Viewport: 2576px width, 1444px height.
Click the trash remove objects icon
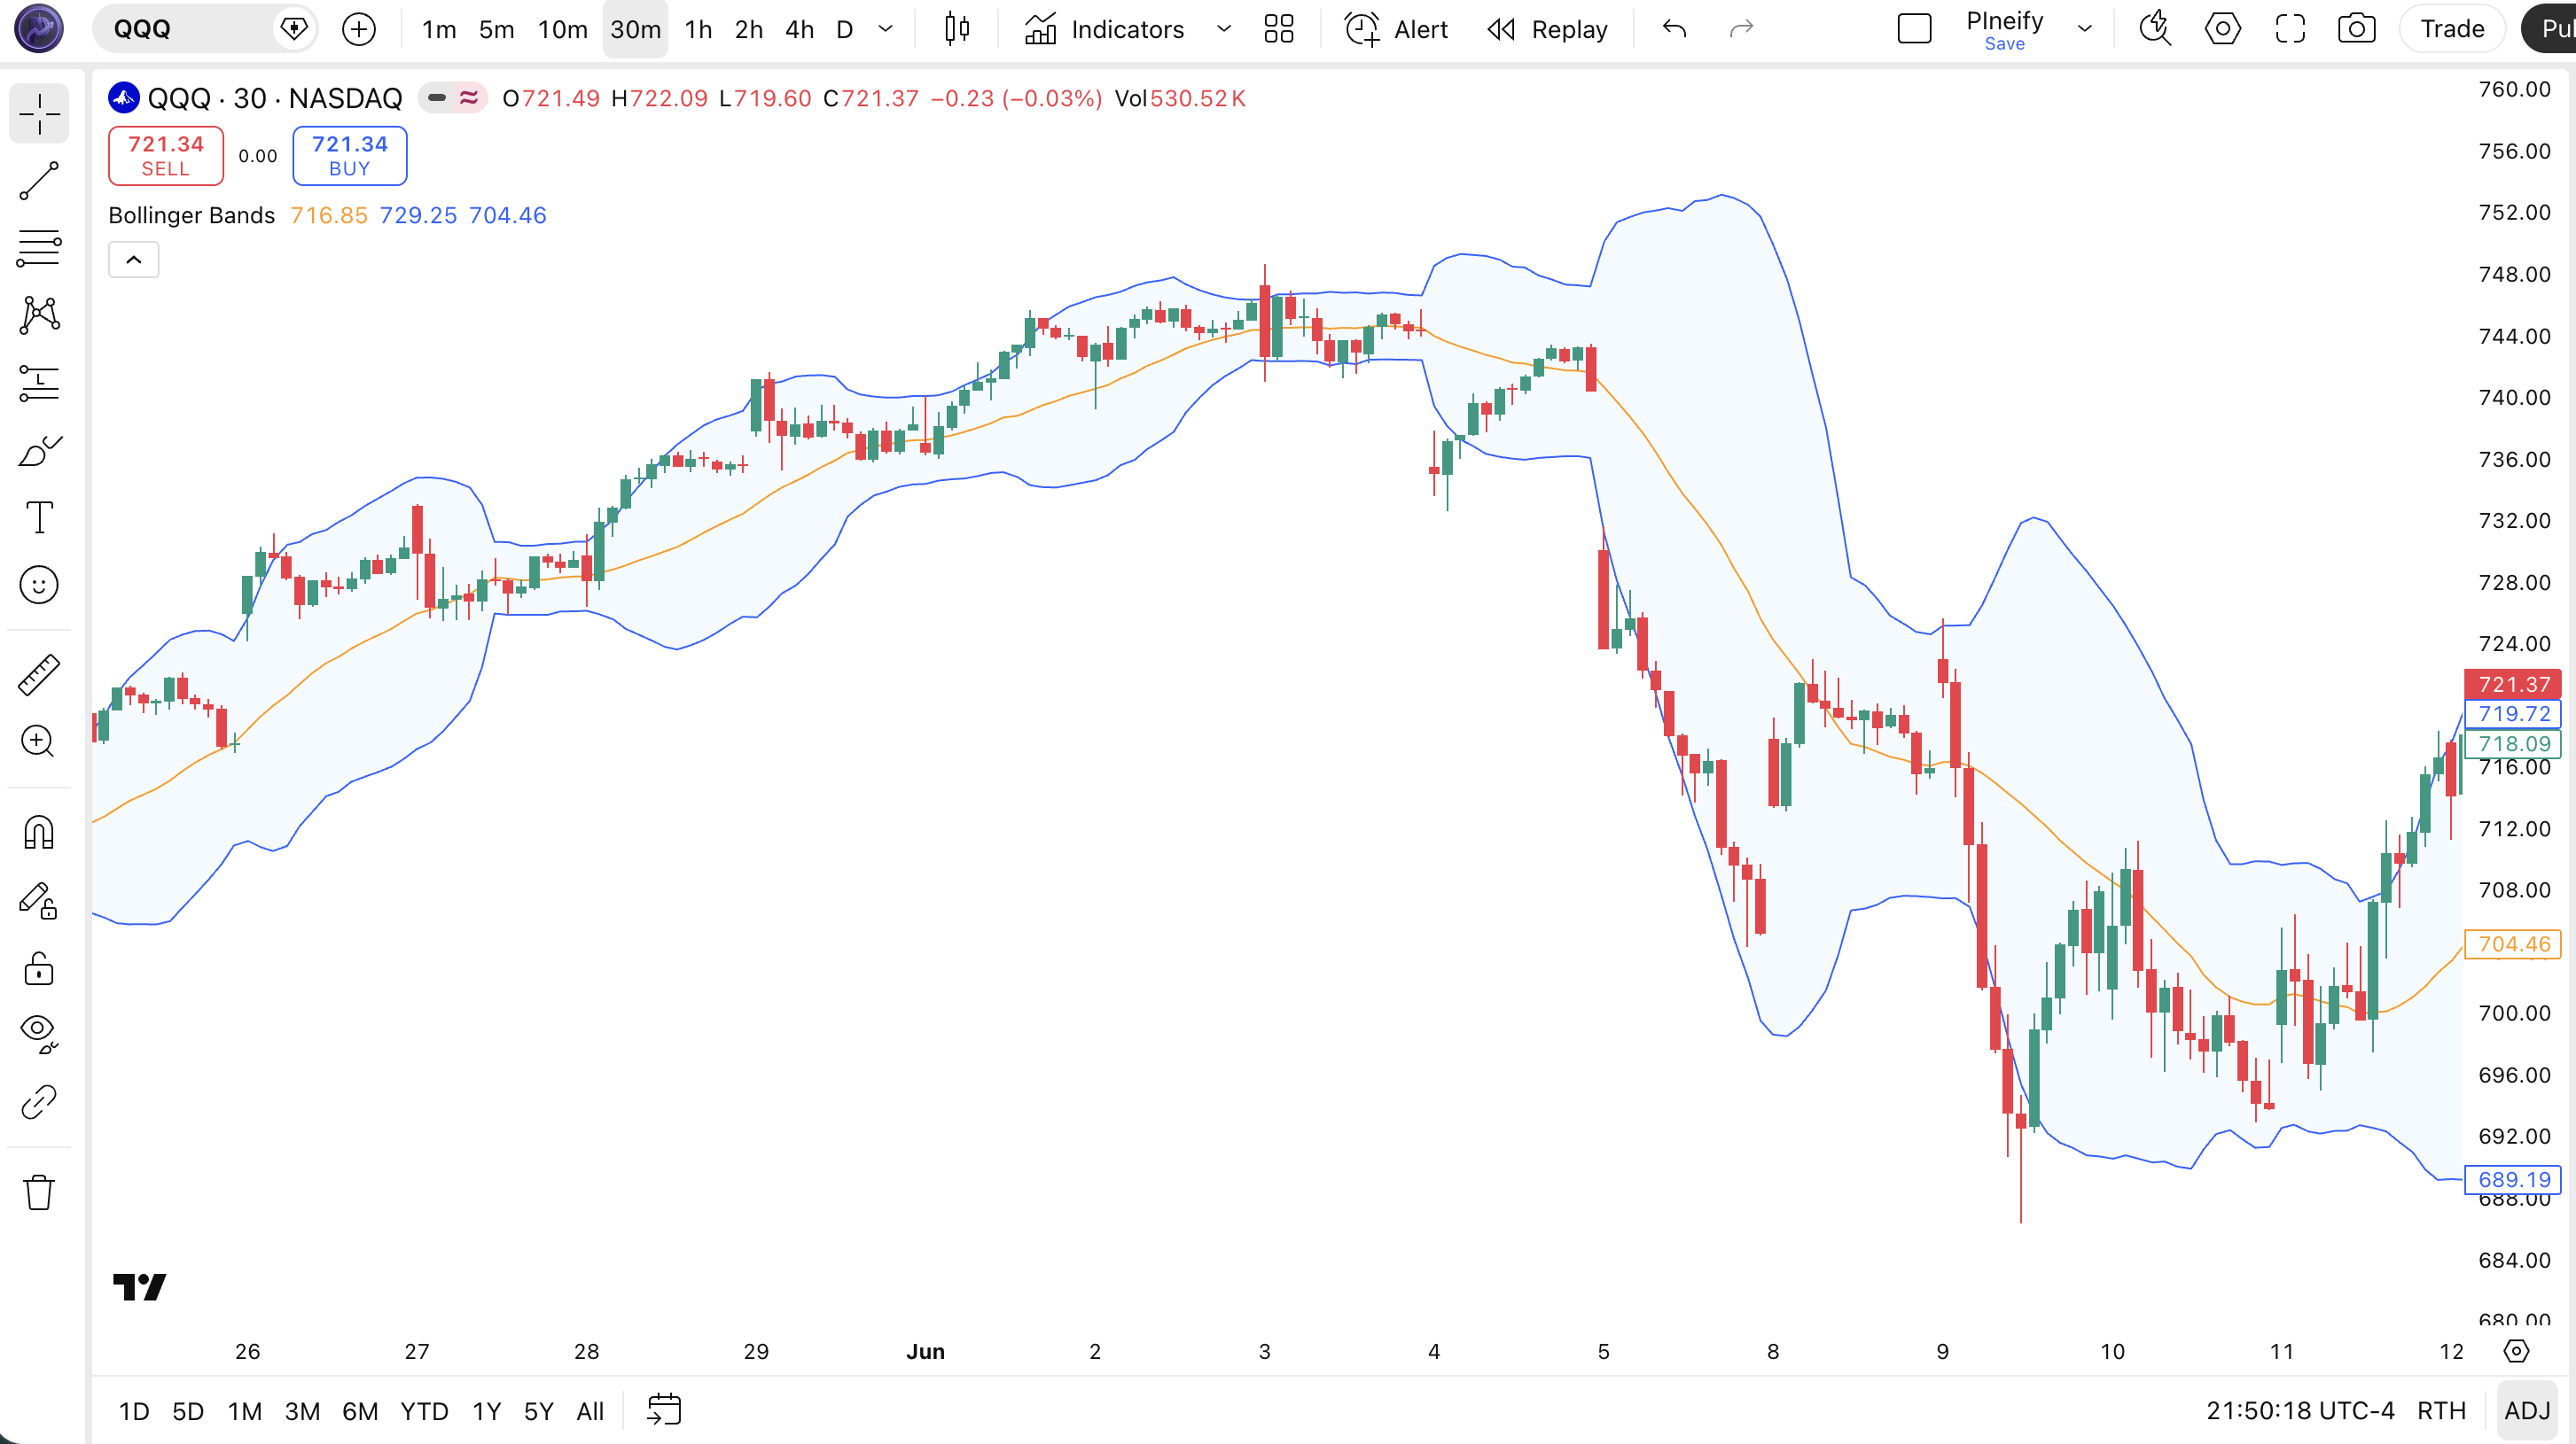pos(39,1192)
